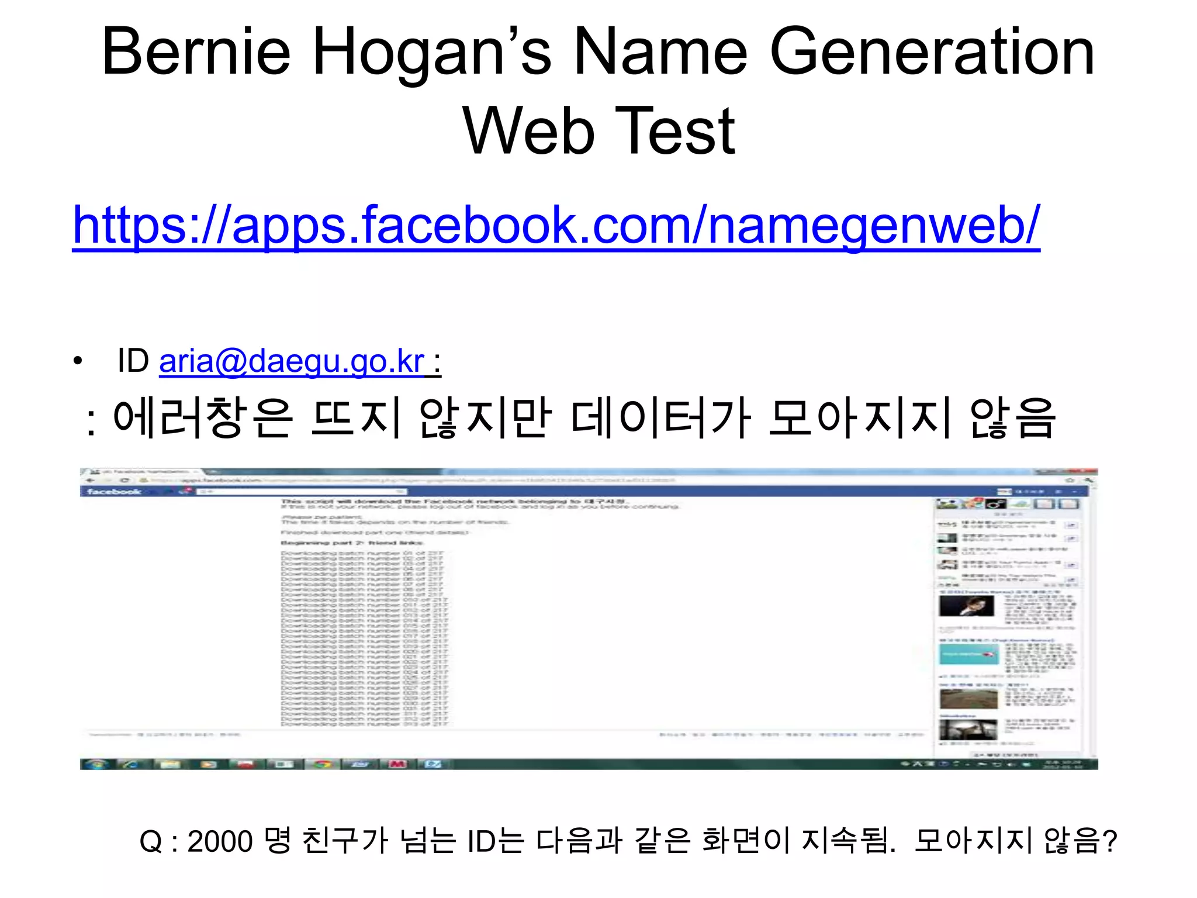The image size is (1197, 898).
Task: Open the media player taskbar icon
Action: click(x=208, y=764)
